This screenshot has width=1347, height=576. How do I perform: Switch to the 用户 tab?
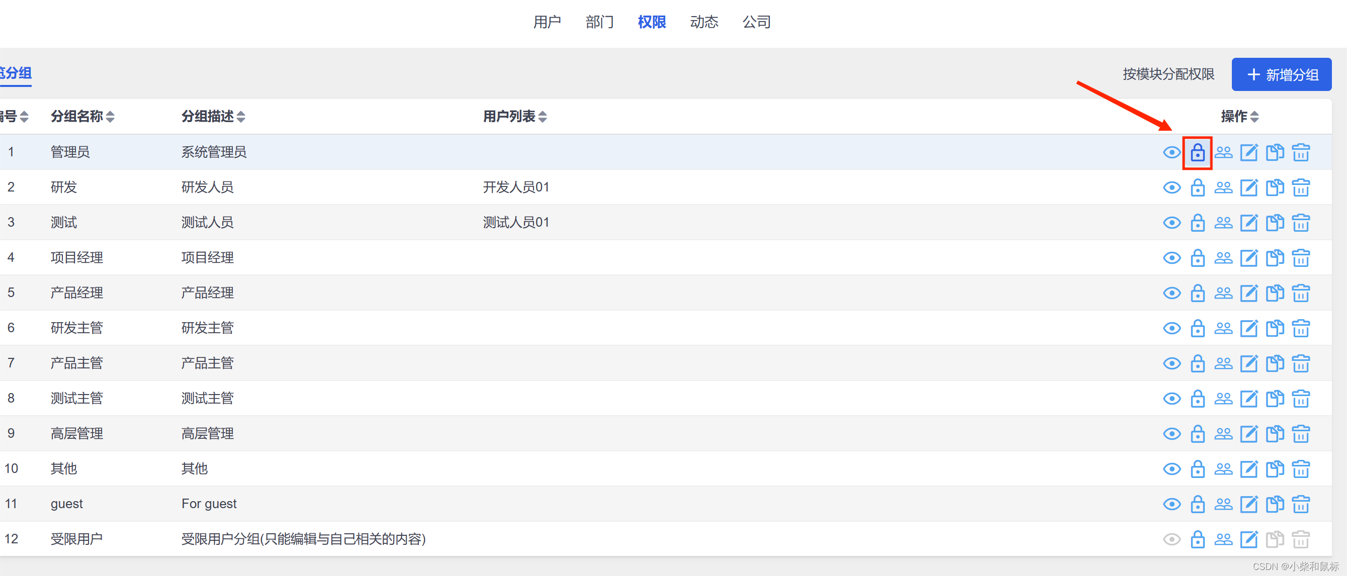(547, 22)
